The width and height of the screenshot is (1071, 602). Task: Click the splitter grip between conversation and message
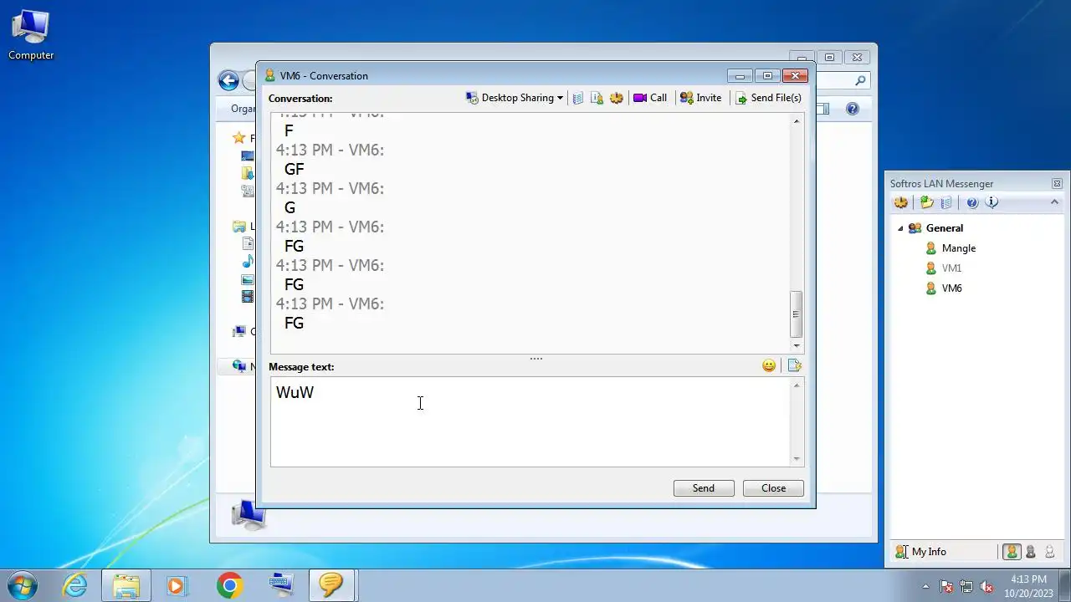coord(536,359)
